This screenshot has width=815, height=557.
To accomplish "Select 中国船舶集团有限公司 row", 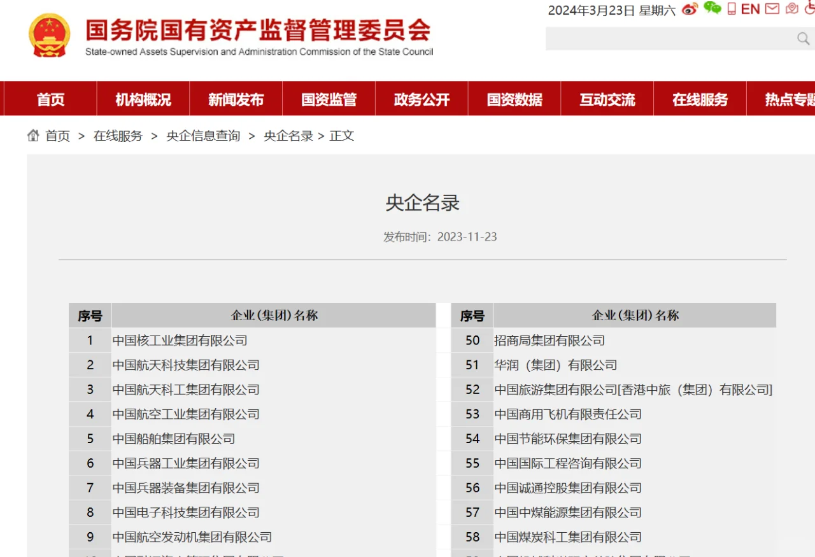I will [x=174, y=439].
